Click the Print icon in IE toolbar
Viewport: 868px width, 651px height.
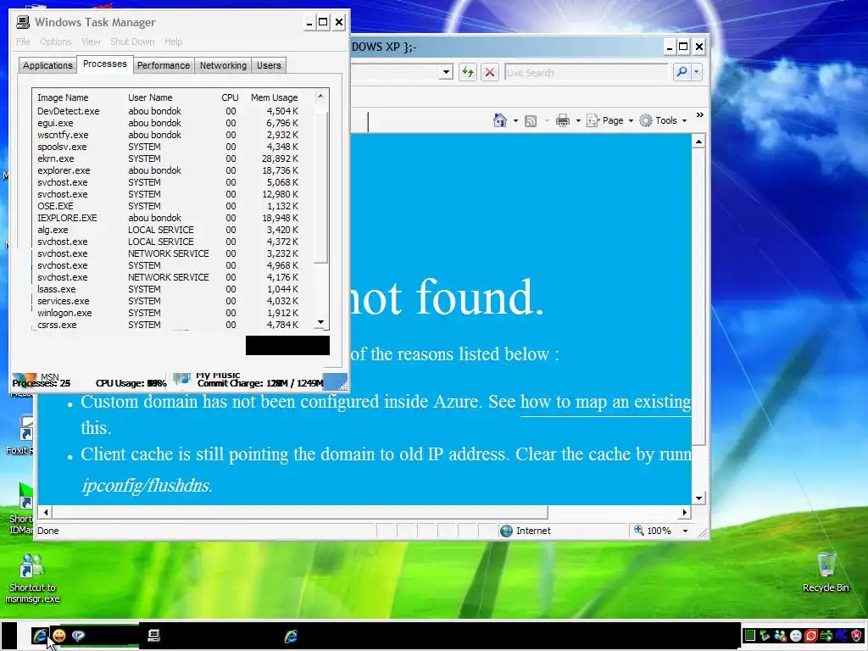click(x=563, y=120)
